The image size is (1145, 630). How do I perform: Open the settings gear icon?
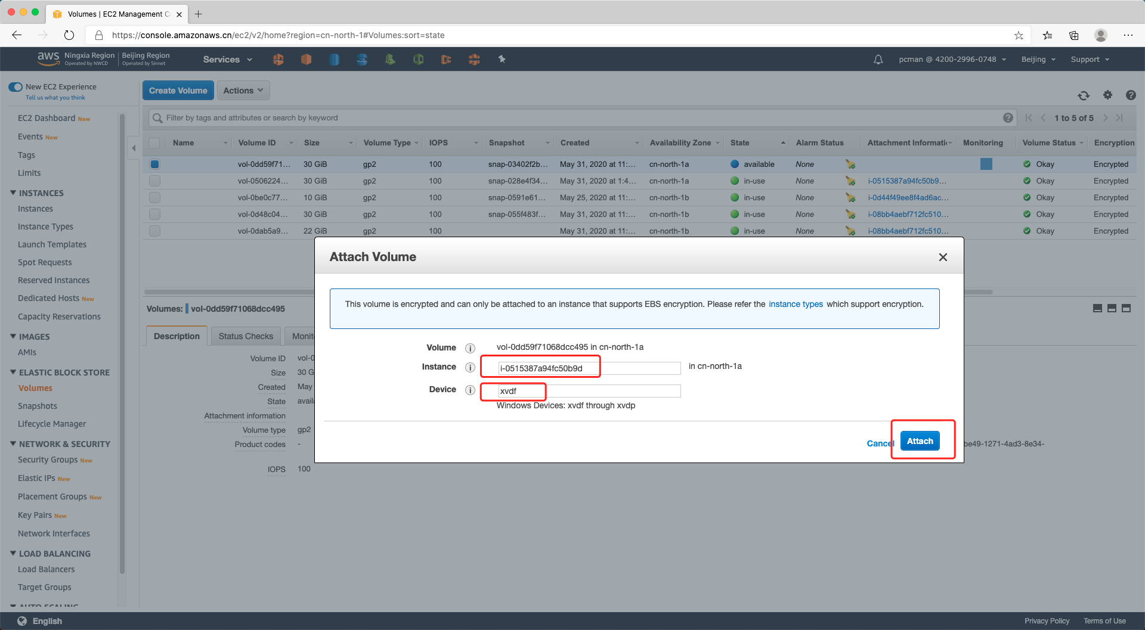coord(1107,95)
